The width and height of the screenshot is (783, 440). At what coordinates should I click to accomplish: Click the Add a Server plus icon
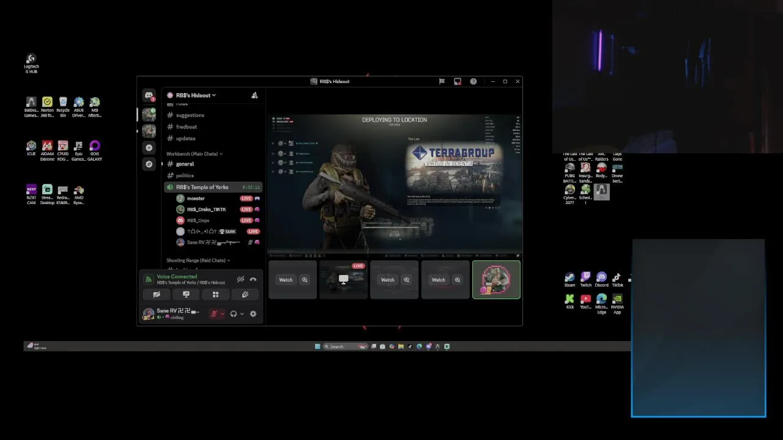[x=149, y=147]
